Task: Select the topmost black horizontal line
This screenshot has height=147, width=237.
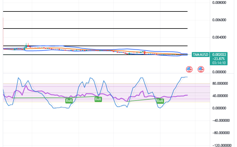Action: pos(95,11)
